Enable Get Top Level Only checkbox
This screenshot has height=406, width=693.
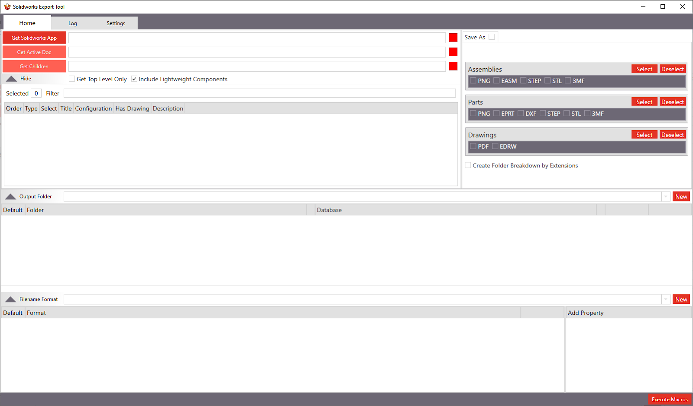coord(72,79)
